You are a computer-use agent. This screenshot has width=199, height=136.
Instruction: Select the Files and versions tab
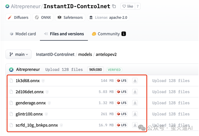click(x=64, y=34)
